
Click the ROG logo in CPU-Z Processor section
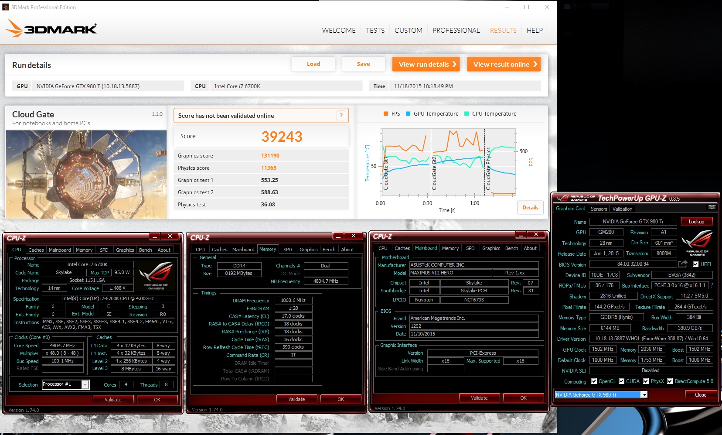click(156, 276)
